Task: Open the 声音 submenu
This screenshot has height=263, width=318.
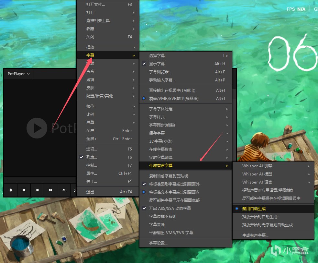Action: pos(108,72)
